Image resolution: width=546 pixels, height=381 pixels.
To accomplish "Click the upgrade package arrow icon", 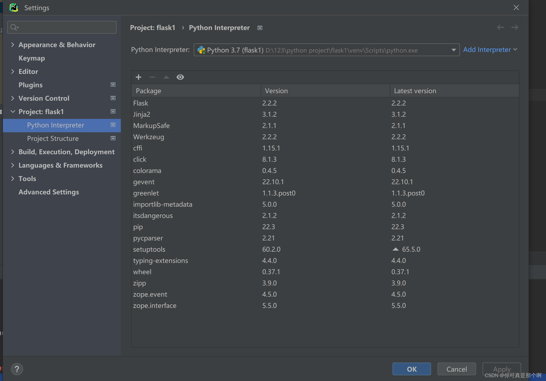I will click(166, 77).
